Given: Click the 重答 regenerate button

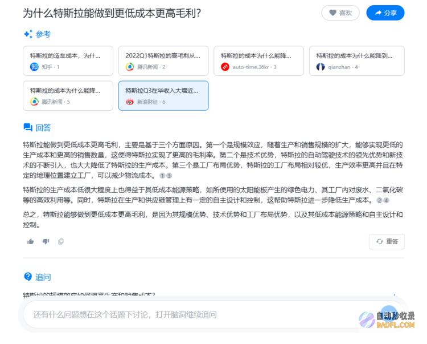Looking at the screenshot, I should coord(387,241).
